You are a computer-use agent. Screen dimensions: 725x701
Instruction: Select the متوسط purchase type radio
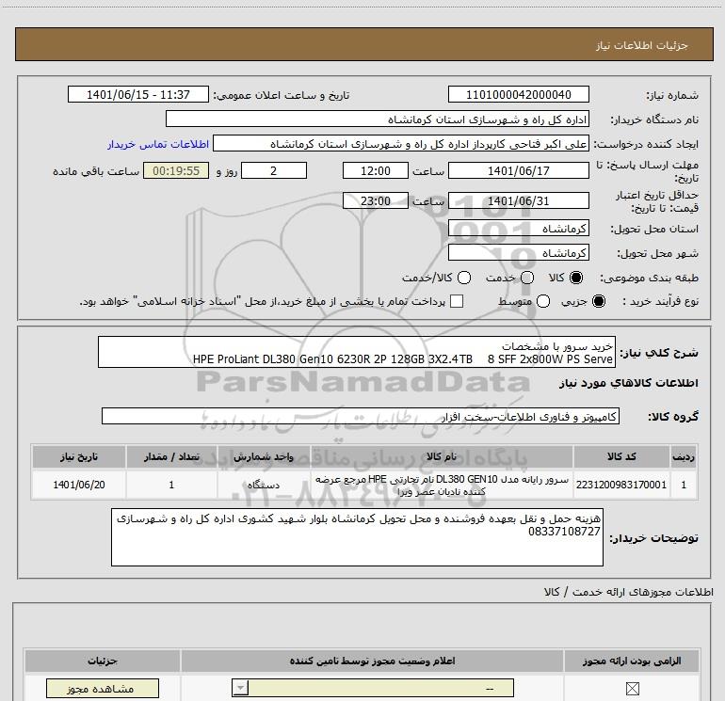click(543, 301)
